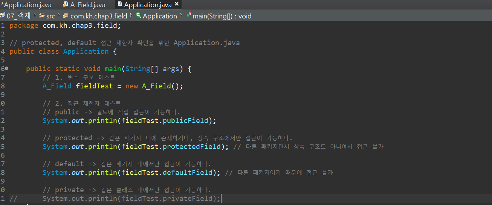Click the 'static' keyword in main

tap(67, 69)
